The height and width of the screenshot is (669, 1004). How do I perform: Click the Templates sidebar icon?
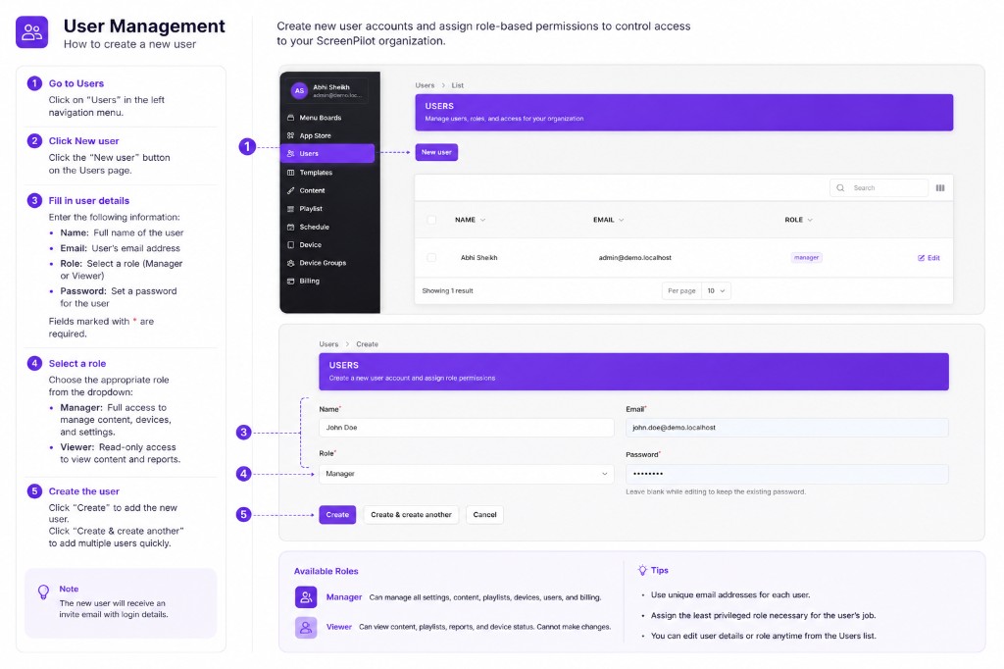290,173
